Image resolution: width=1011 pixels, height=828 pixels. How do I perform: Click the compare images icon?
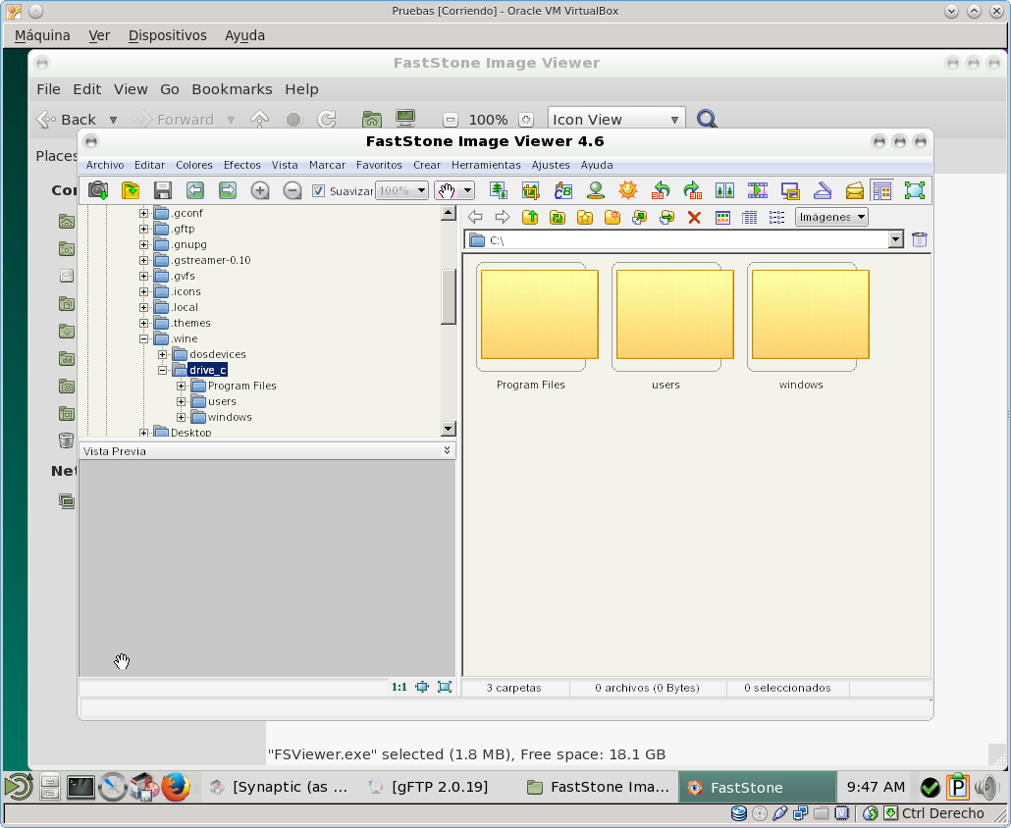click(x=724, y=190)
